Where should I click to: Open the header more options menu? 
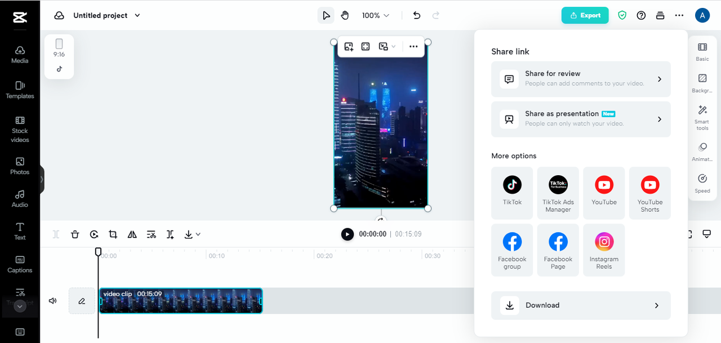(x=679, y=15)
